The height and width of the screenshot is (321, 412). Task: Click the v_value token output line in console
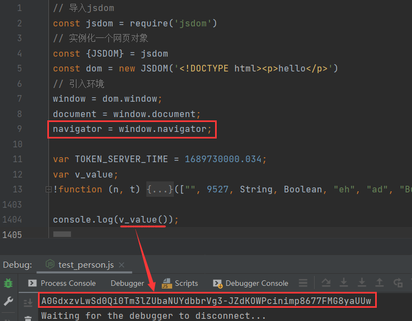click(206, 301)
